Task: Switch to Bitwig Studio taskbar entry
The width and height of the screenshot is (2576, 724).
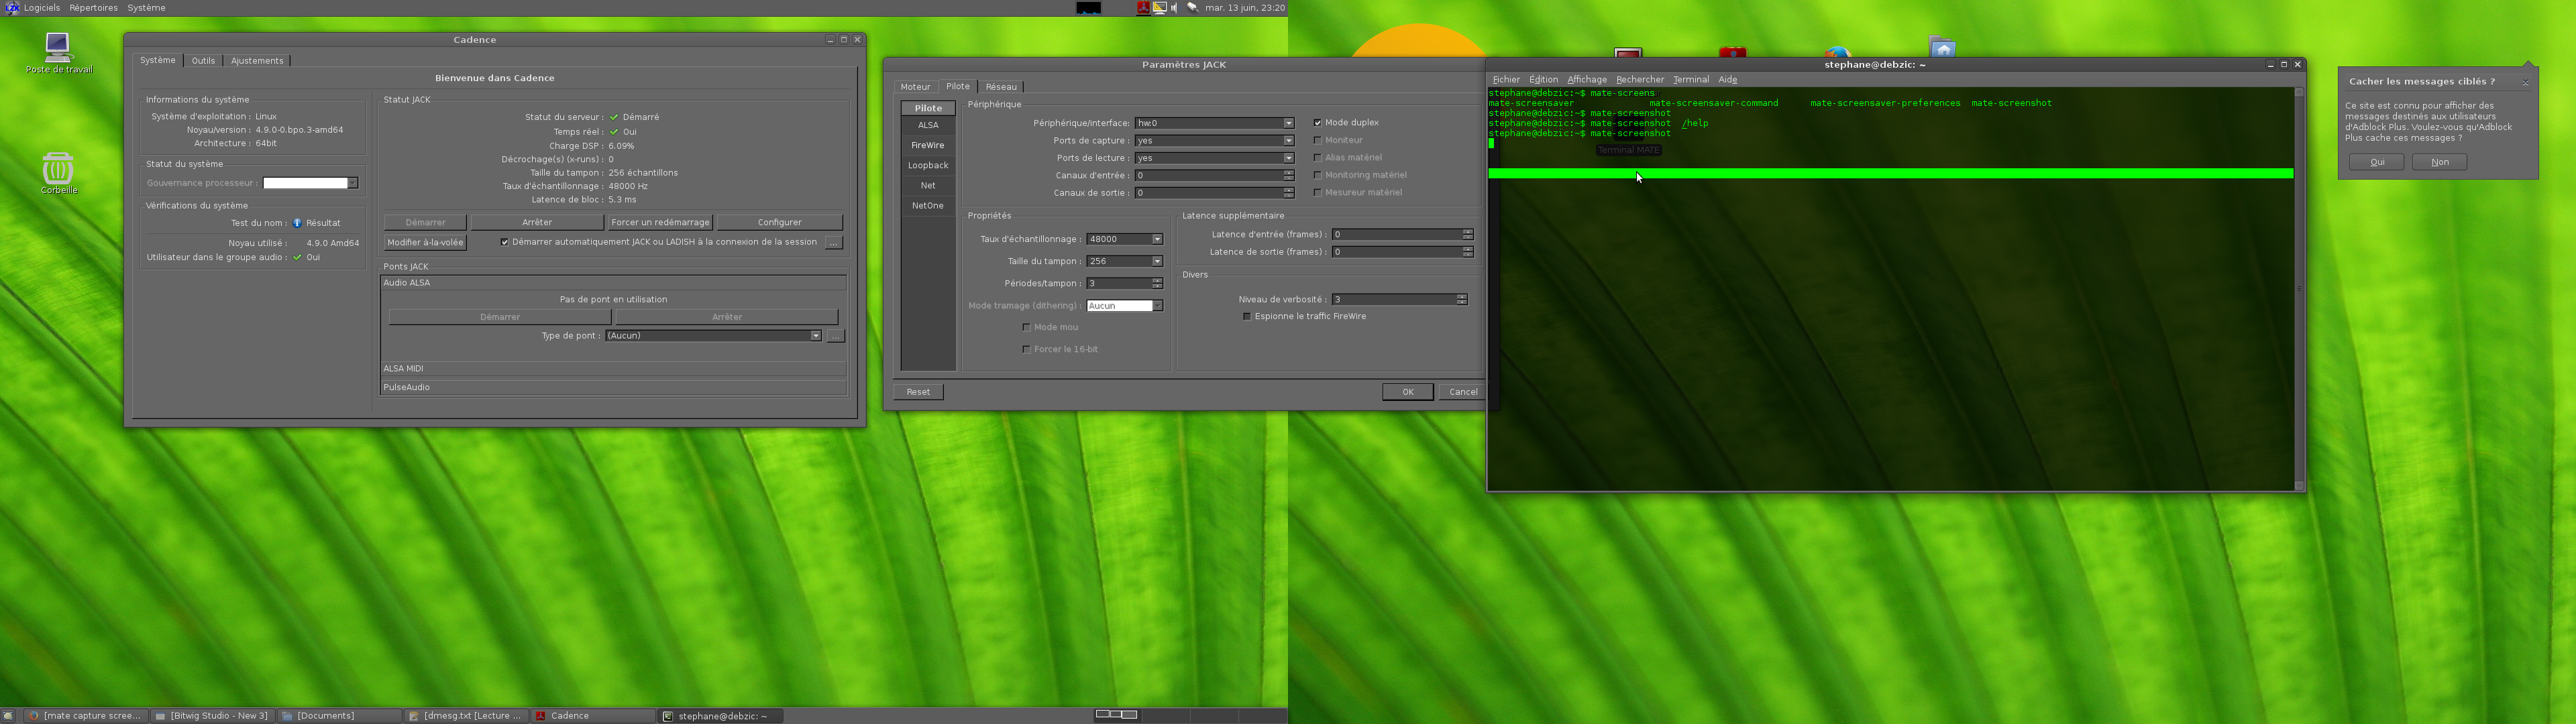Action: point(211,716)
